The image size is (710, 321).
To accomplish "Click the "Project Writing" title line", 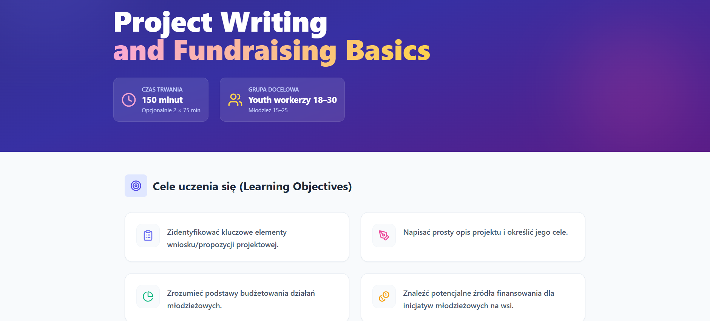I will (x=220, y=22).
